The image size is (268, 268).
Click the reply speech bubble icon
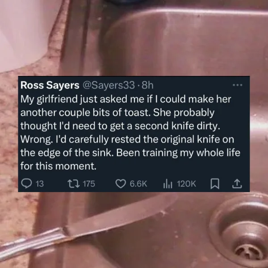pos(26,184)
